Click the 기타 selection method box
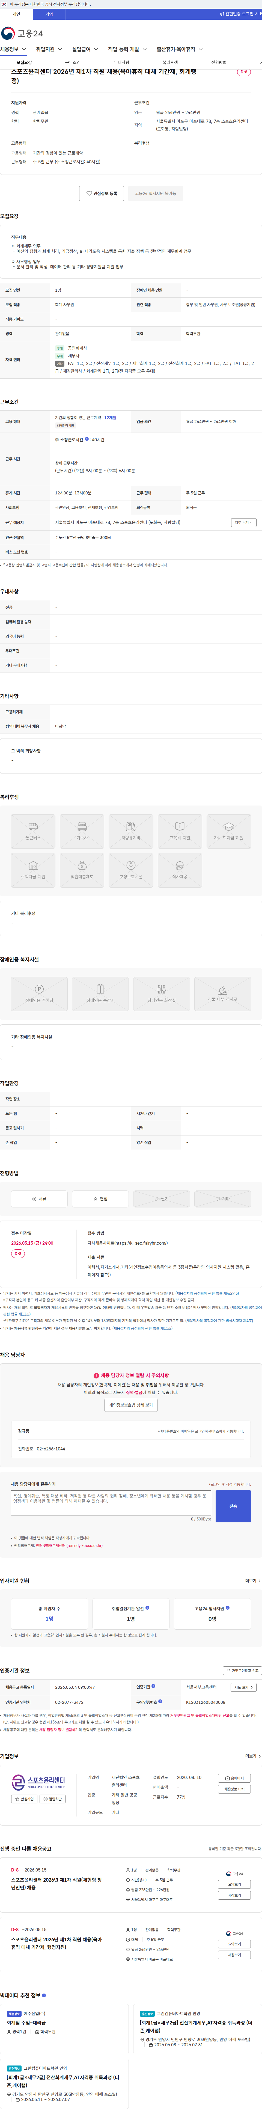The width and height of the screenshot is (262, 2109). pyautogui.click(x=223, y=1199)
